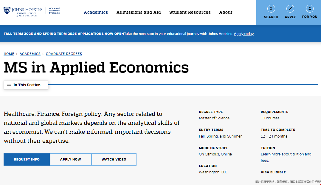Open Learn more about tuition and fees link
The height and width of the screenshot is (185, 321).
tap(286, 154)
